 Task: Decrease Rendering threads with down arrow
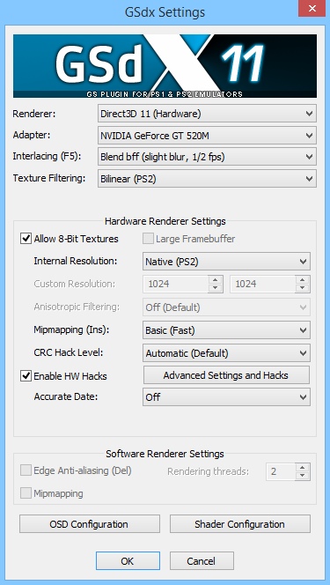tap(303, 476)
